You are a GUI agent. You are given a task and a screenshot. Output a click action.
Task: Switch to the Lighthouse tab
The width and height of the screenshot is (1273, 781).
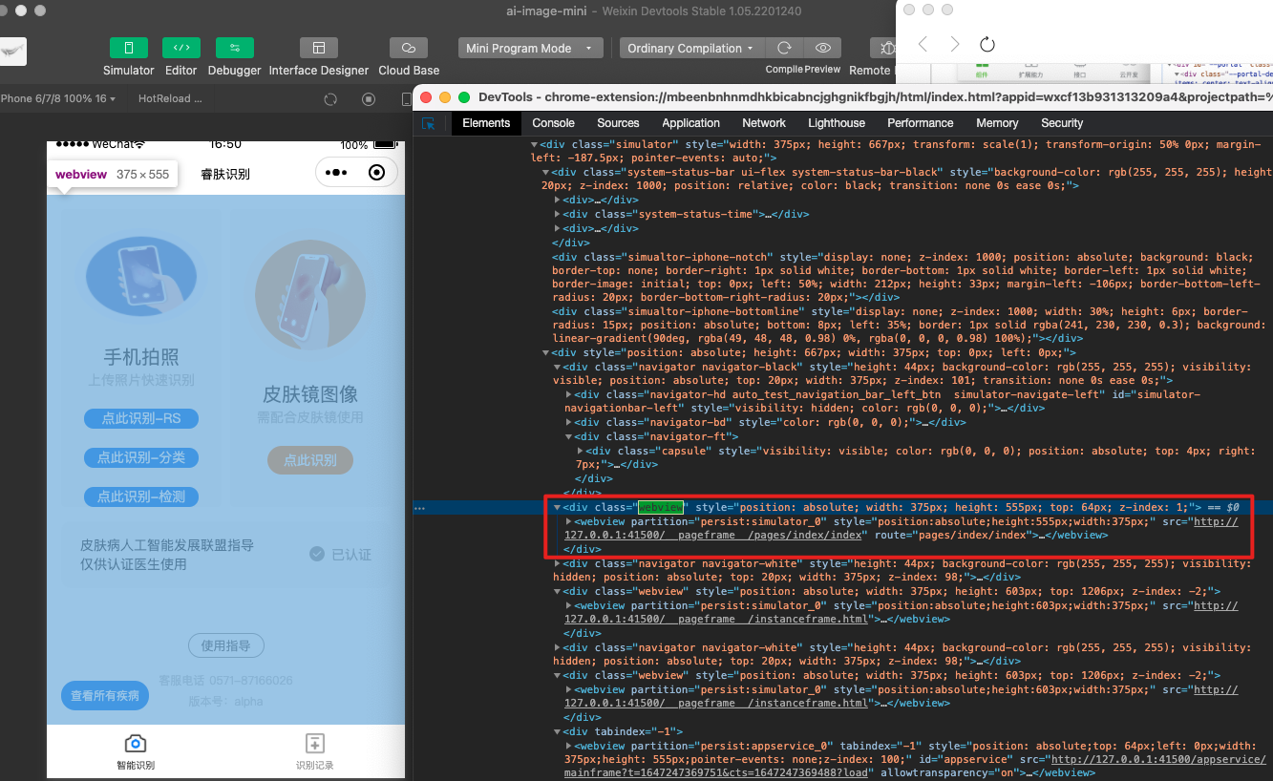point(837,123)
